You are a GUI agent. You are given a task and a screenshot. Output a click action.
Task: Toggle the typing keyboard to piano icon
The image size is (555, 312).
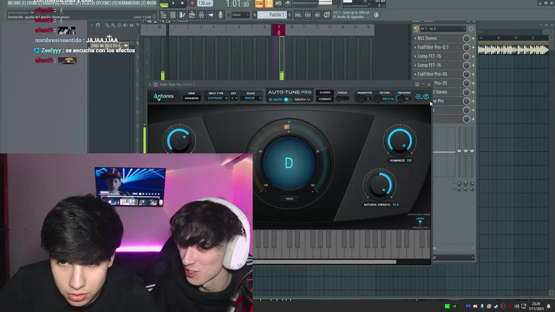(259, 3)
